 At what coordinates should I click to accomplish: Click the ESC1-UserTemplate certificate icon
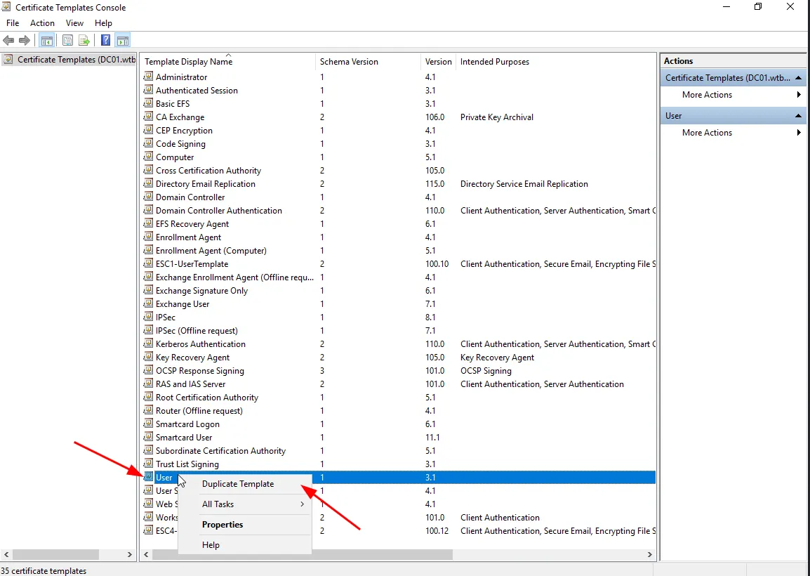[x=148, y=263]
